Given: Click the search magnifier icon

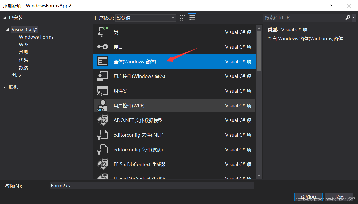Looking at the screenshot, I should [348, 18].
